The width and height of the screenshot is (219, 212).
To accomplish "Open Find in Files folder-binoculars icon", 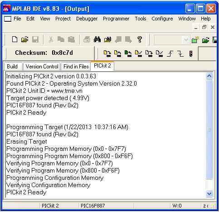I will (107, 39).
